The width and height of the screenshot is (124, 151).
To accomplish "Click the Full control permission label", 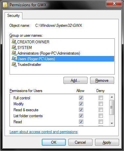I will click(x=22, y=98).
